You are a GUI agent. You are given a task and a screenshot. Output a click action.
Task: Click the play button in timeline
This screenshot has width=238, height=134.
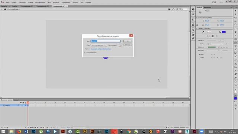pos(33,128)
